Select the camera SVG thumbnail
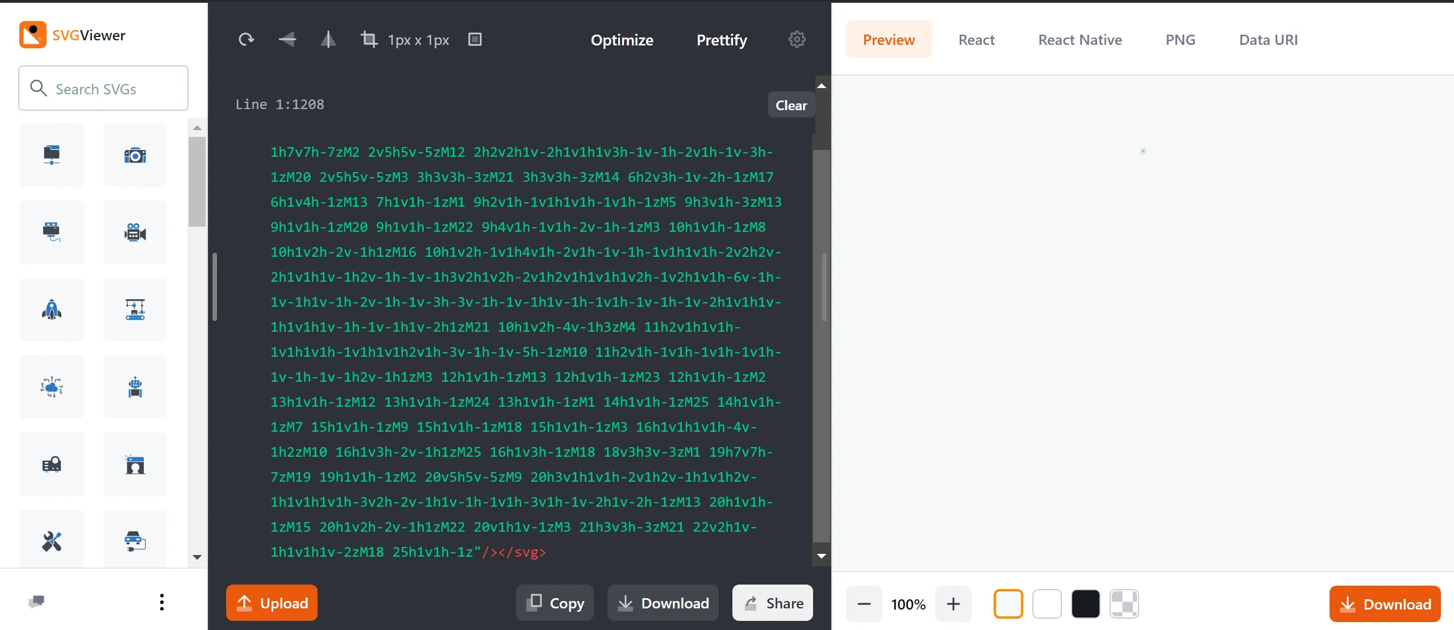 135,155
